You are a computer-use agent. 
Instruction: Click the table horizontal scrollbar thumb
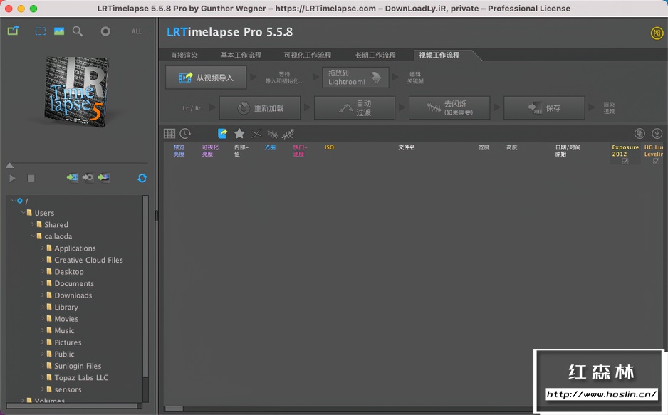(x=174, y=409)
